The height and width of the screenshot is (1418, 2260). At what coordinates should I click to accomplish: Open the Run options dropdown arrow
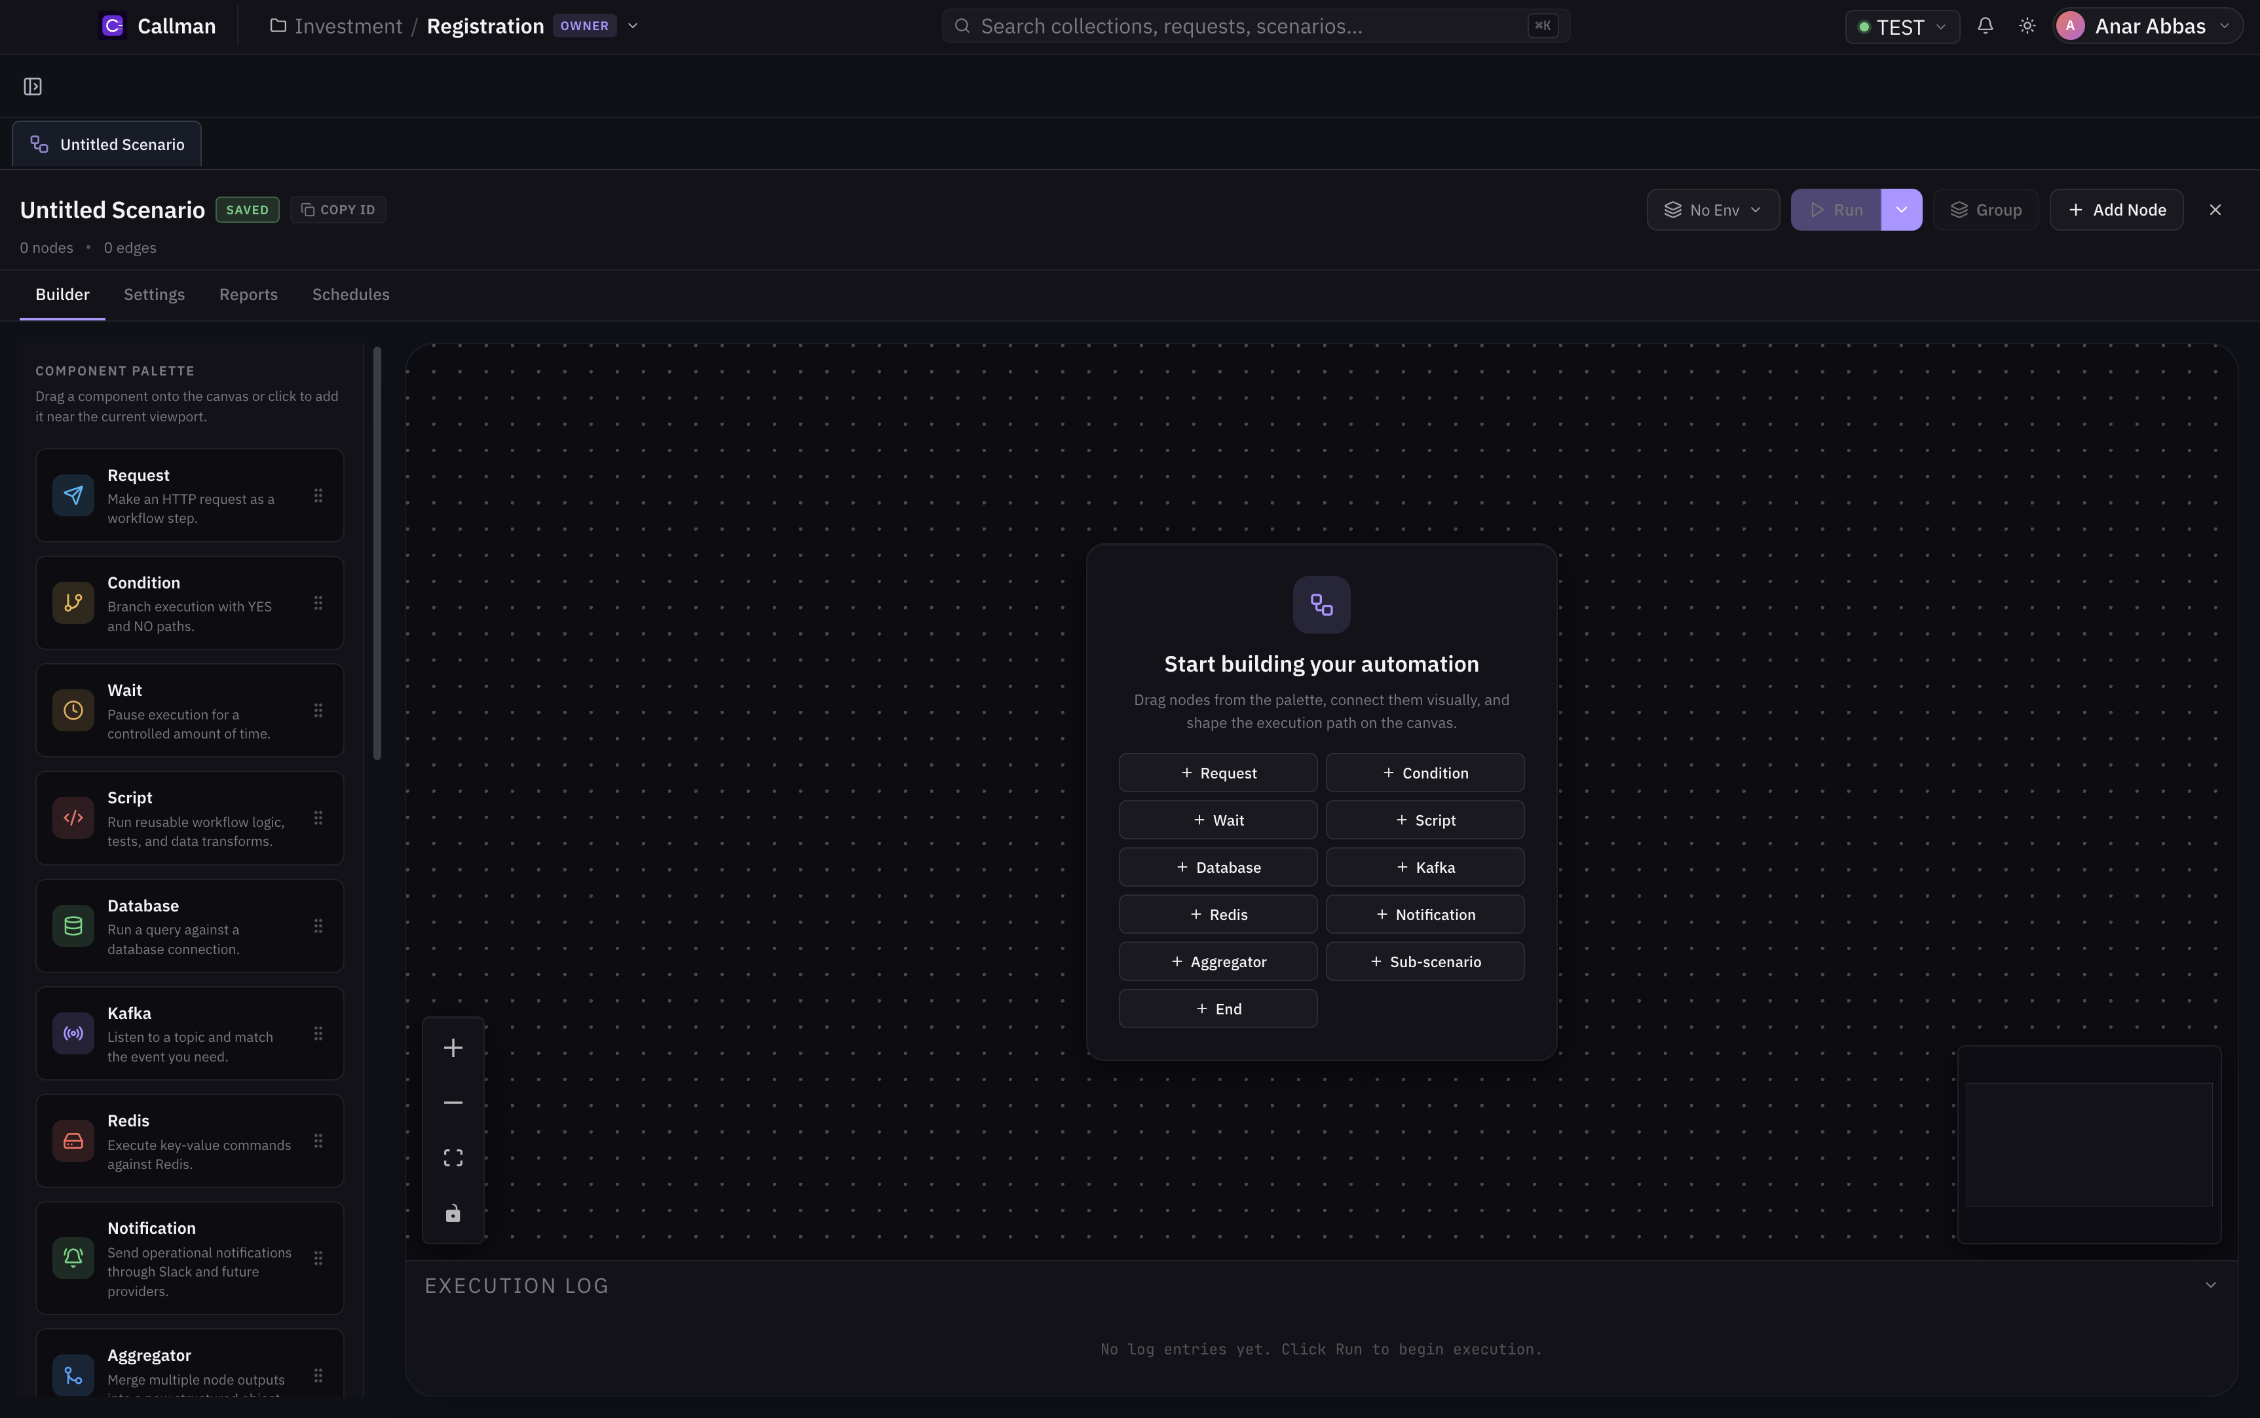pyautogui.click(x=1901, y=210)
